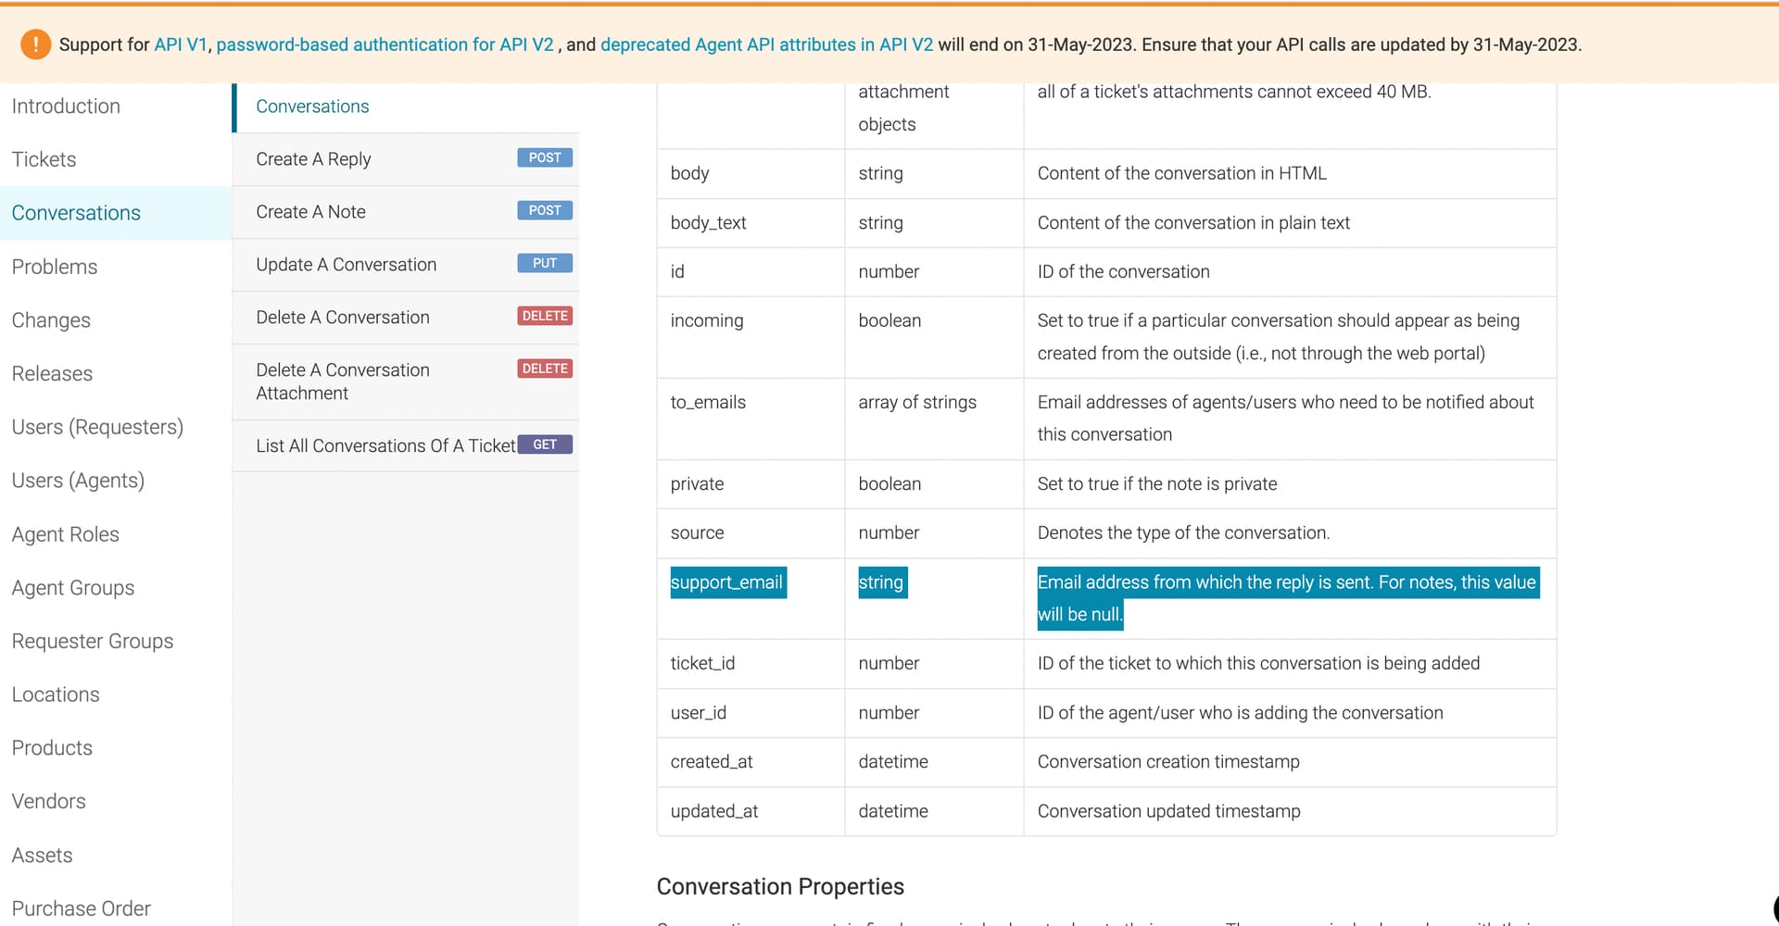The image size is (1779, 926).
Task: Open the API V1 link in banner
Action: click(x=181, y=44)
